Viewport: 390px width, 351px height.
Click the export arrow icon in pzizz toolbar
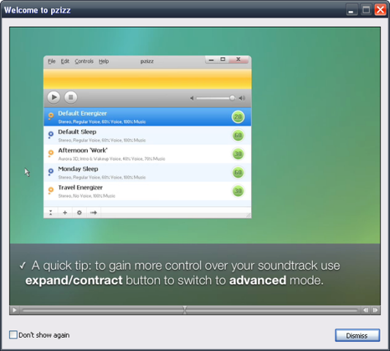pos(94,213)
